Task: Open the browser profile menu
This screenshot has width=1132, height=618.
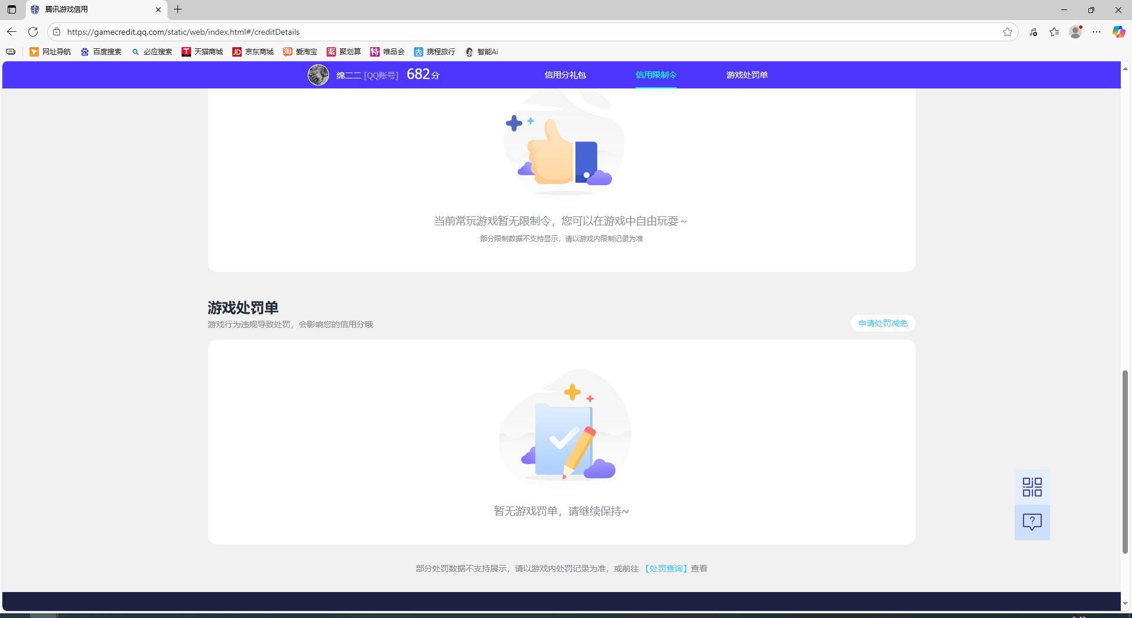Action: pyautogui.click(x=1075, y=32)
